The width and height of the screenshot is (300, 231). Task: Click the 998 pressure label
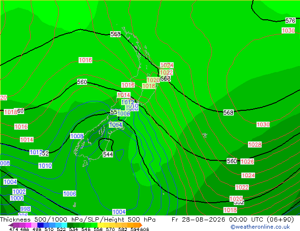point(25,209)
